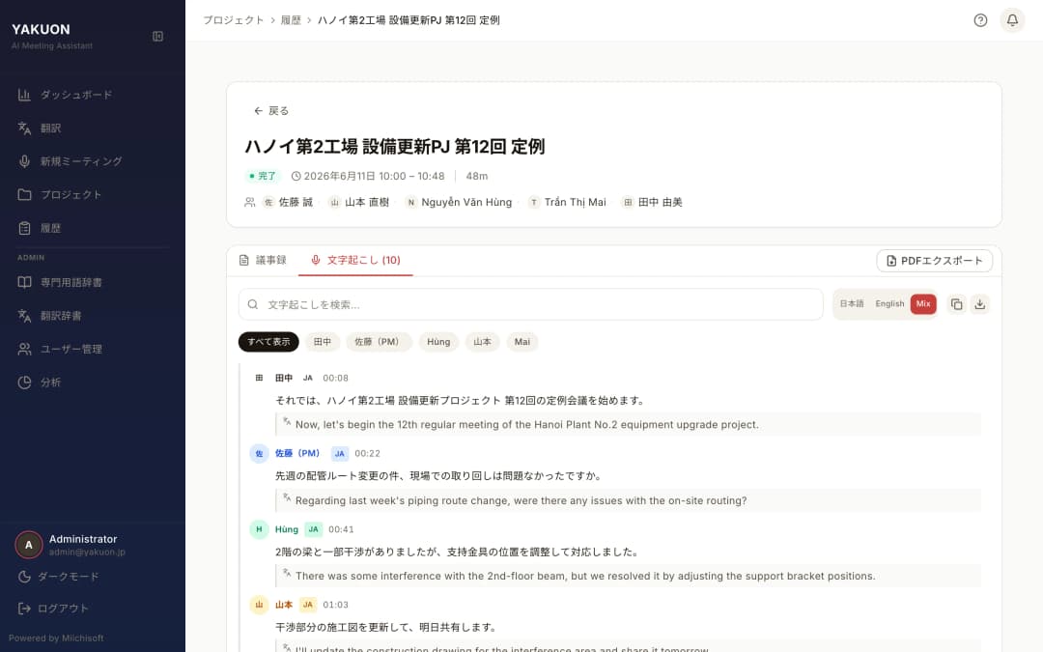Click the 完了 status badge
This screenshot has height=652, width=1043.
(262, 176)
